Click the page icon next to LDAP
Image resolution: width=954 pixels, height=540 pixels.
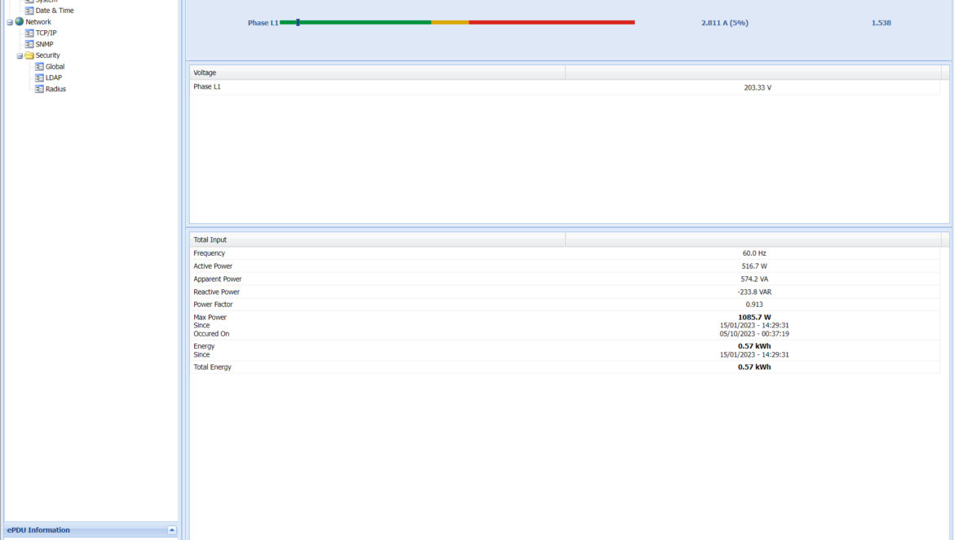coord(39,78)
